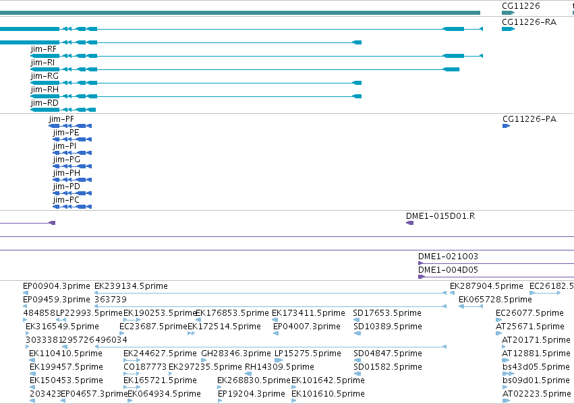The height and width of the screenshot is (404, 574).
Task: Select the jim-RG transcript label
Action: point(45,76)
